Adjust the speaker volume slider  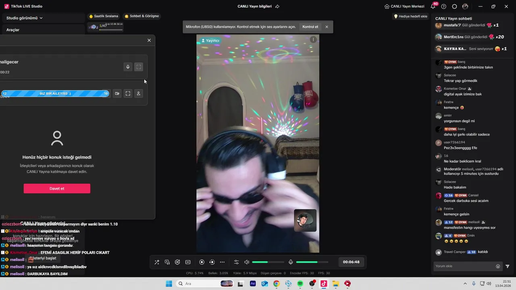pyautogui.click(x=268, y=262)
